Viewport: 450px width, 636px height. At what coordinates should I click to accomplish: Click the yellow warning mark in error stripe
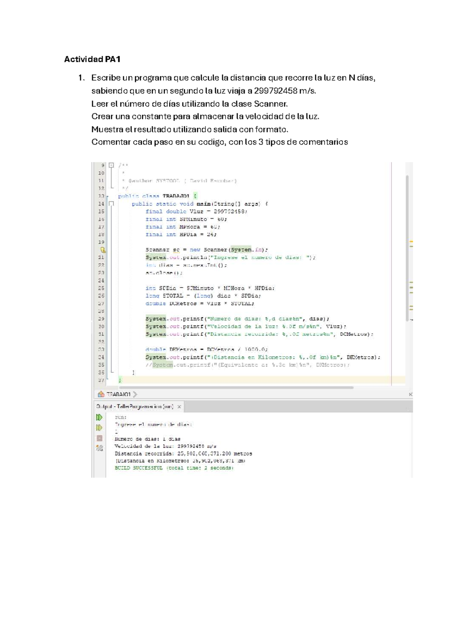click(x=411, y=242)
